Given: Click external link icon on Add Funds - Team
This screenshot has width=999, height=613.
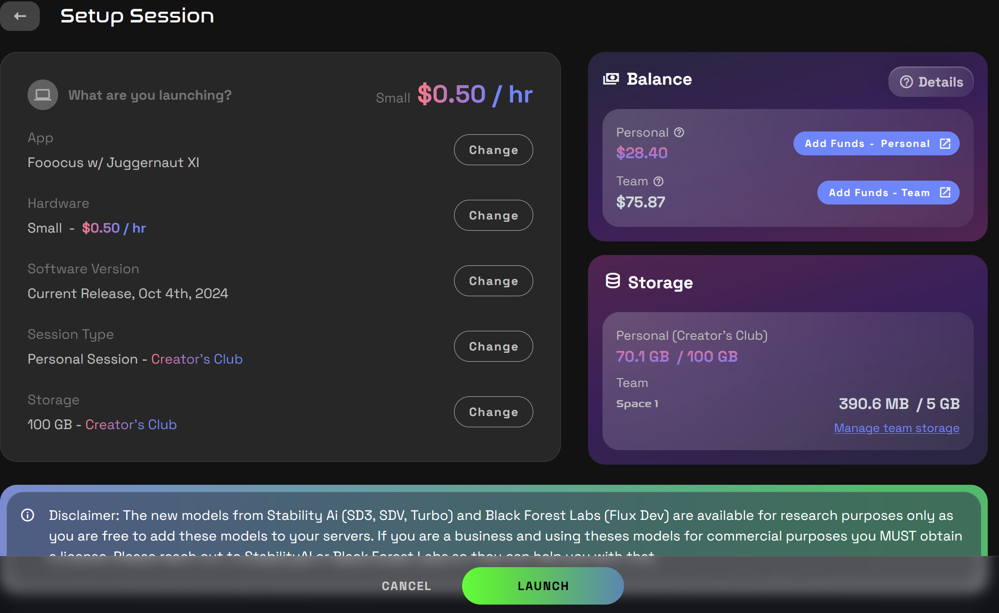Looking at the screenshot, I should 946,192.
